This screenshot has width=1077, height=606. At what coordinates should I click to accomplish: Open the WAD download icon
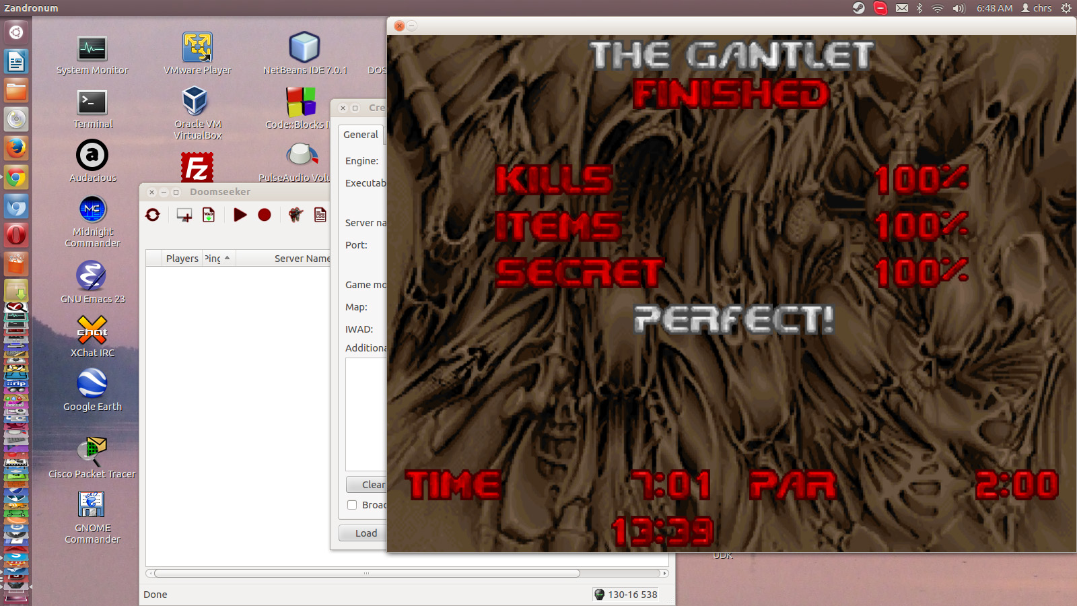click(209, 215)
